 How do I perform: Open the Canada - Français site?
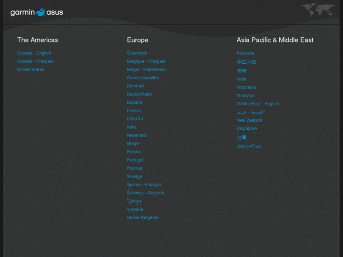[x=35, y=61]
